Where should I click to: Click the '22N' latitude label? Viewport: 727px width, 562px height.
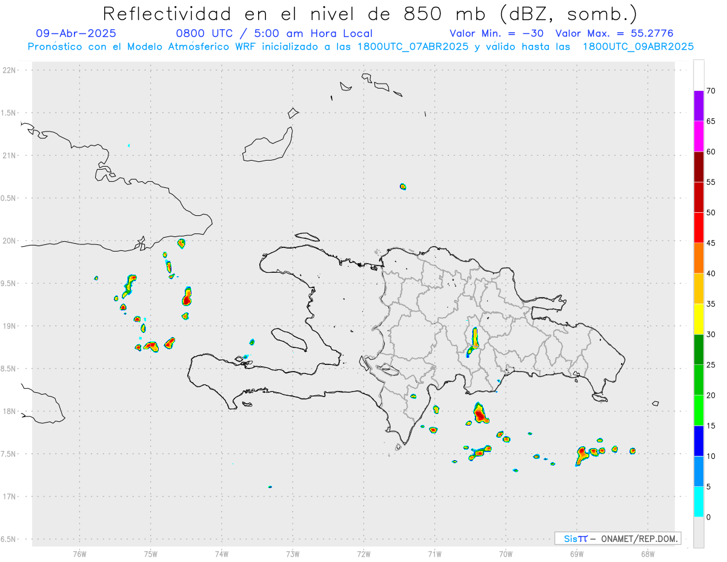coord(10,70)
